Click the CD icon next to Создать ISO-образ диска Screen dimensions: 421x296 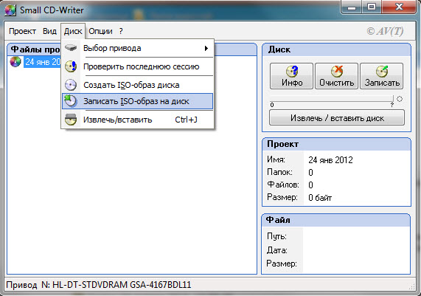click(x=71, y=85)
